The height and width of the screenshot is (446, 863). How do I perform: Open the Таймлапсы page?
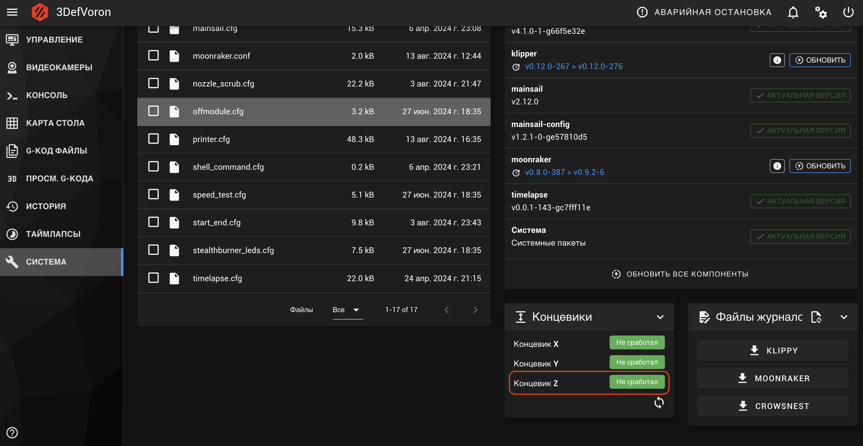[x=61, y=234]
